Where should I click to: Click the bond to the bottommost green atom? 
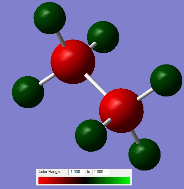click(135, 137)
